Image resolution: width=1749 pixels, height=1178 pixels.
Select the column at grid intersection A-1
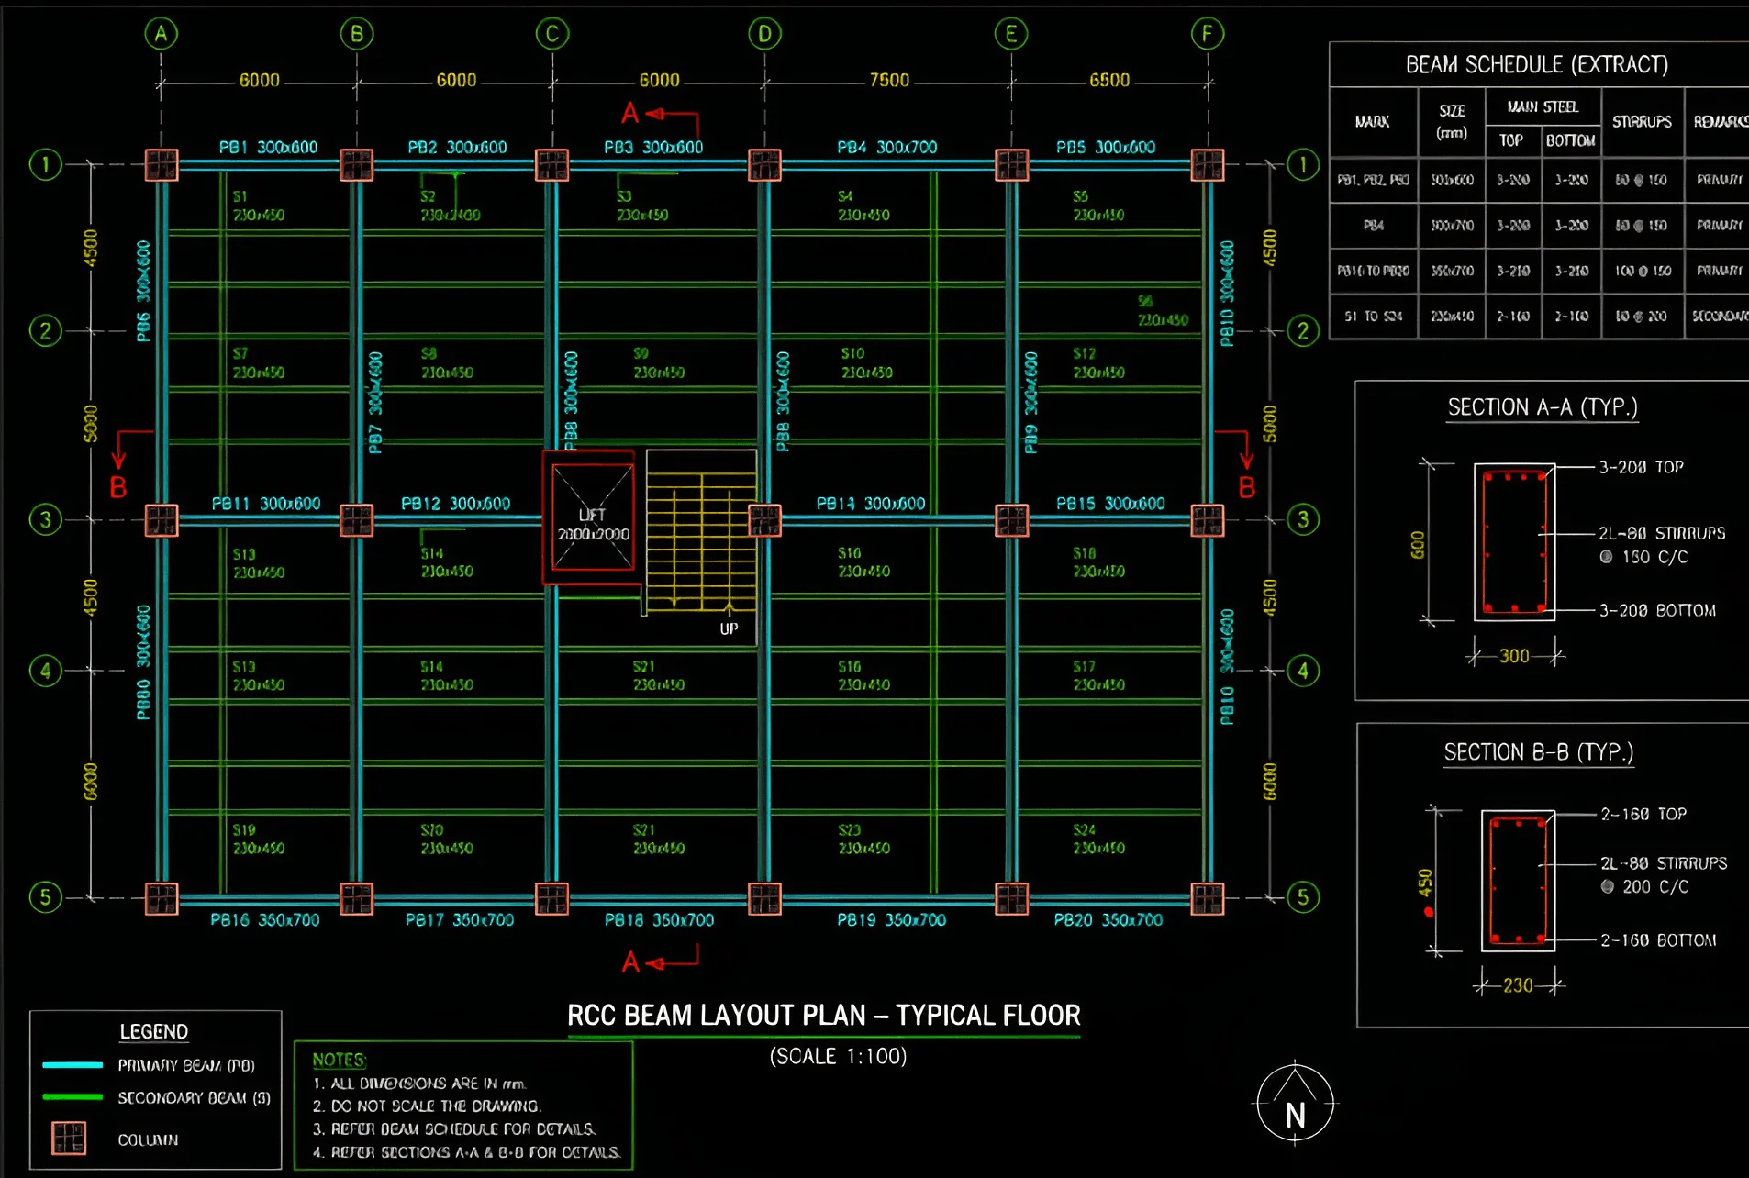[x=162, y=165]
